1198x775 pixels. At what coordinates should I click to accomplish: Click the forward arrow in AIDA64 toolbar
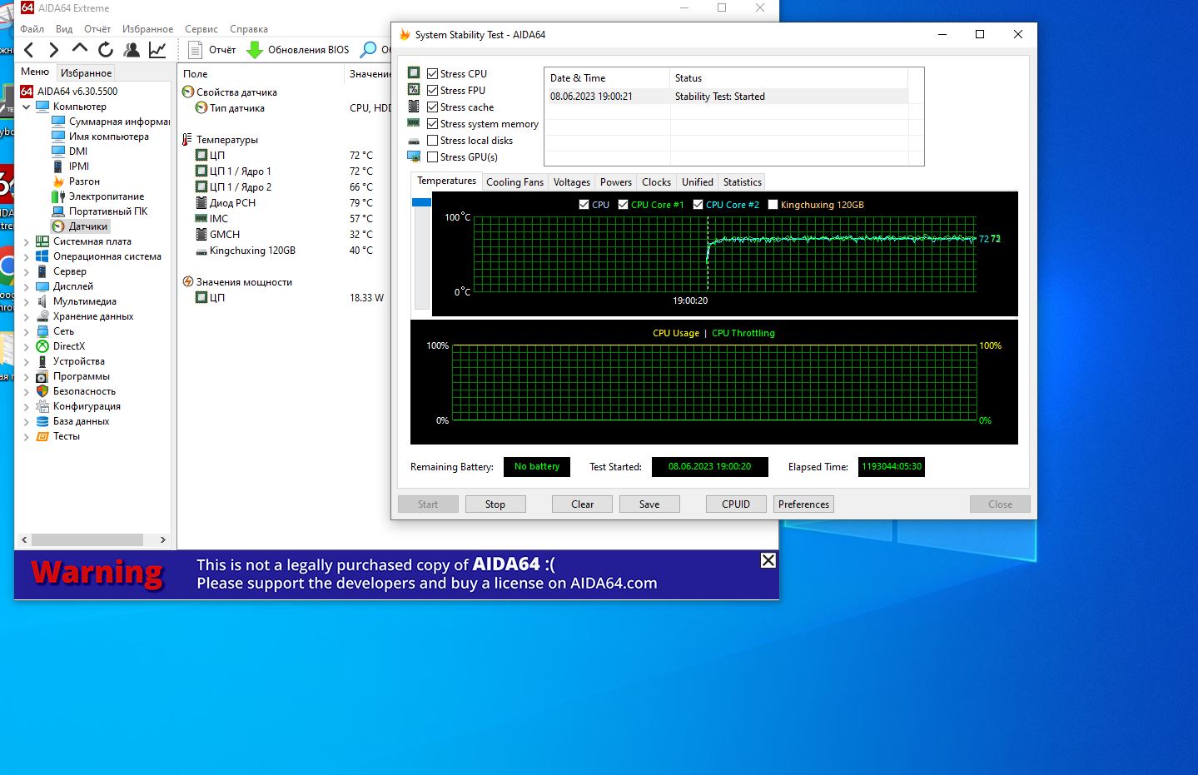coord(54,50)
